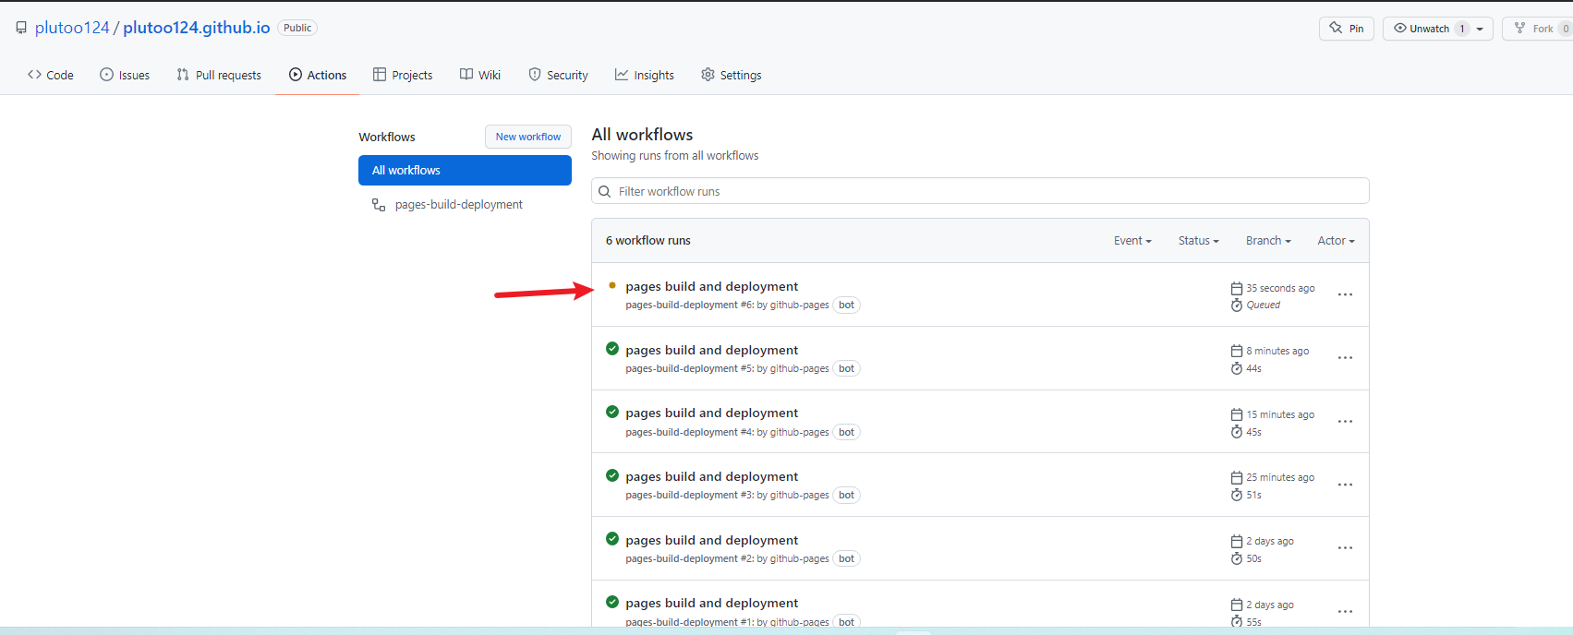Click the '2 days ago' timestamp of run #2
The width and height of the screenshot is (1573, 635).
(x=1270, y=541)
